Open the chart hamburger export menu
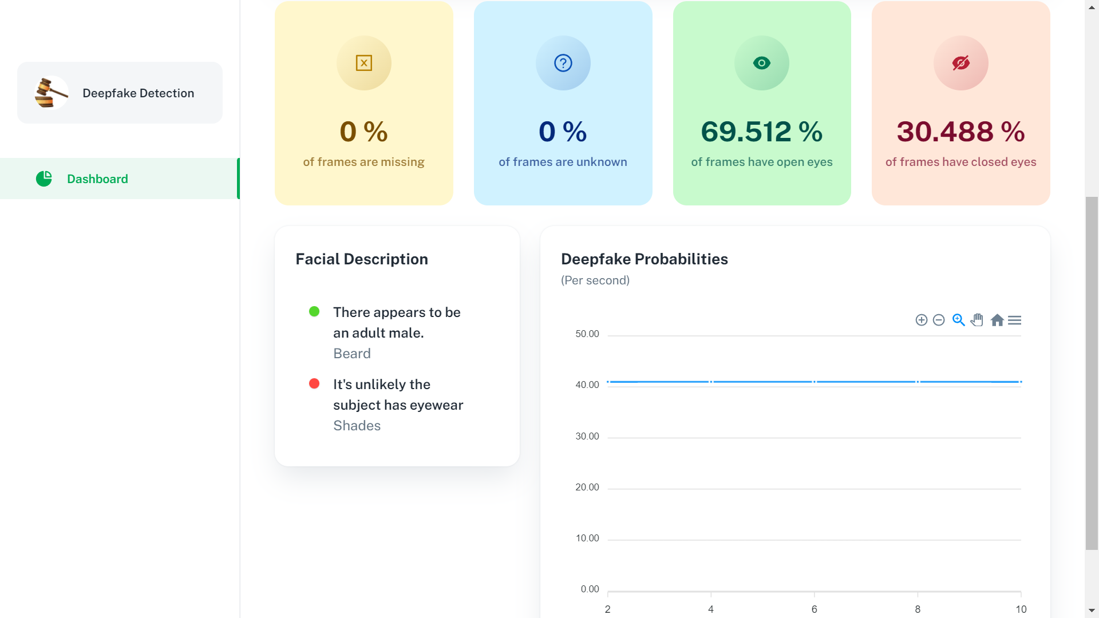Image resolution: width=1099 pixels, height=618 pixels. coord(1015,320)
